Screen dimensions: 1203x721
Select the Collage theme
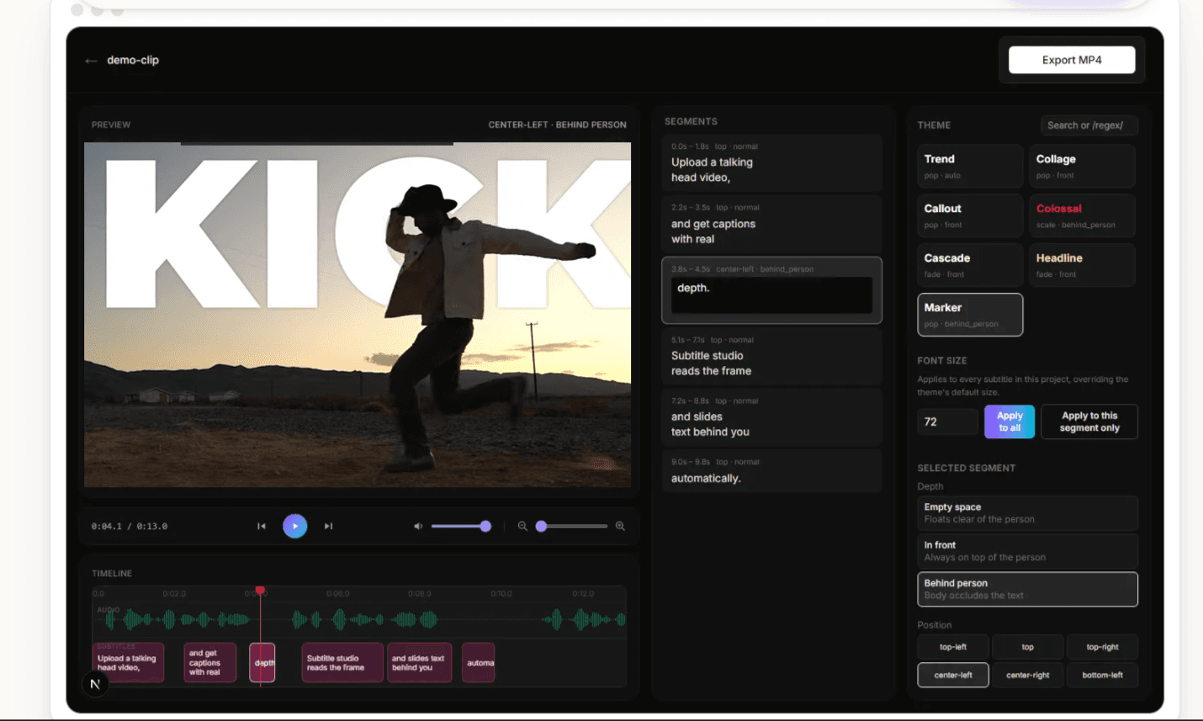pos(1082,166)
